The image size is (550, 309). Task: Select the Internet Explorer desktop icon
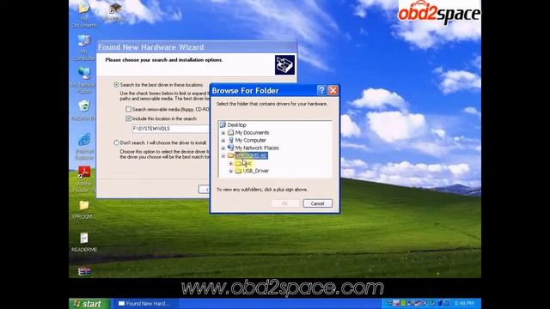coord(84,146)
